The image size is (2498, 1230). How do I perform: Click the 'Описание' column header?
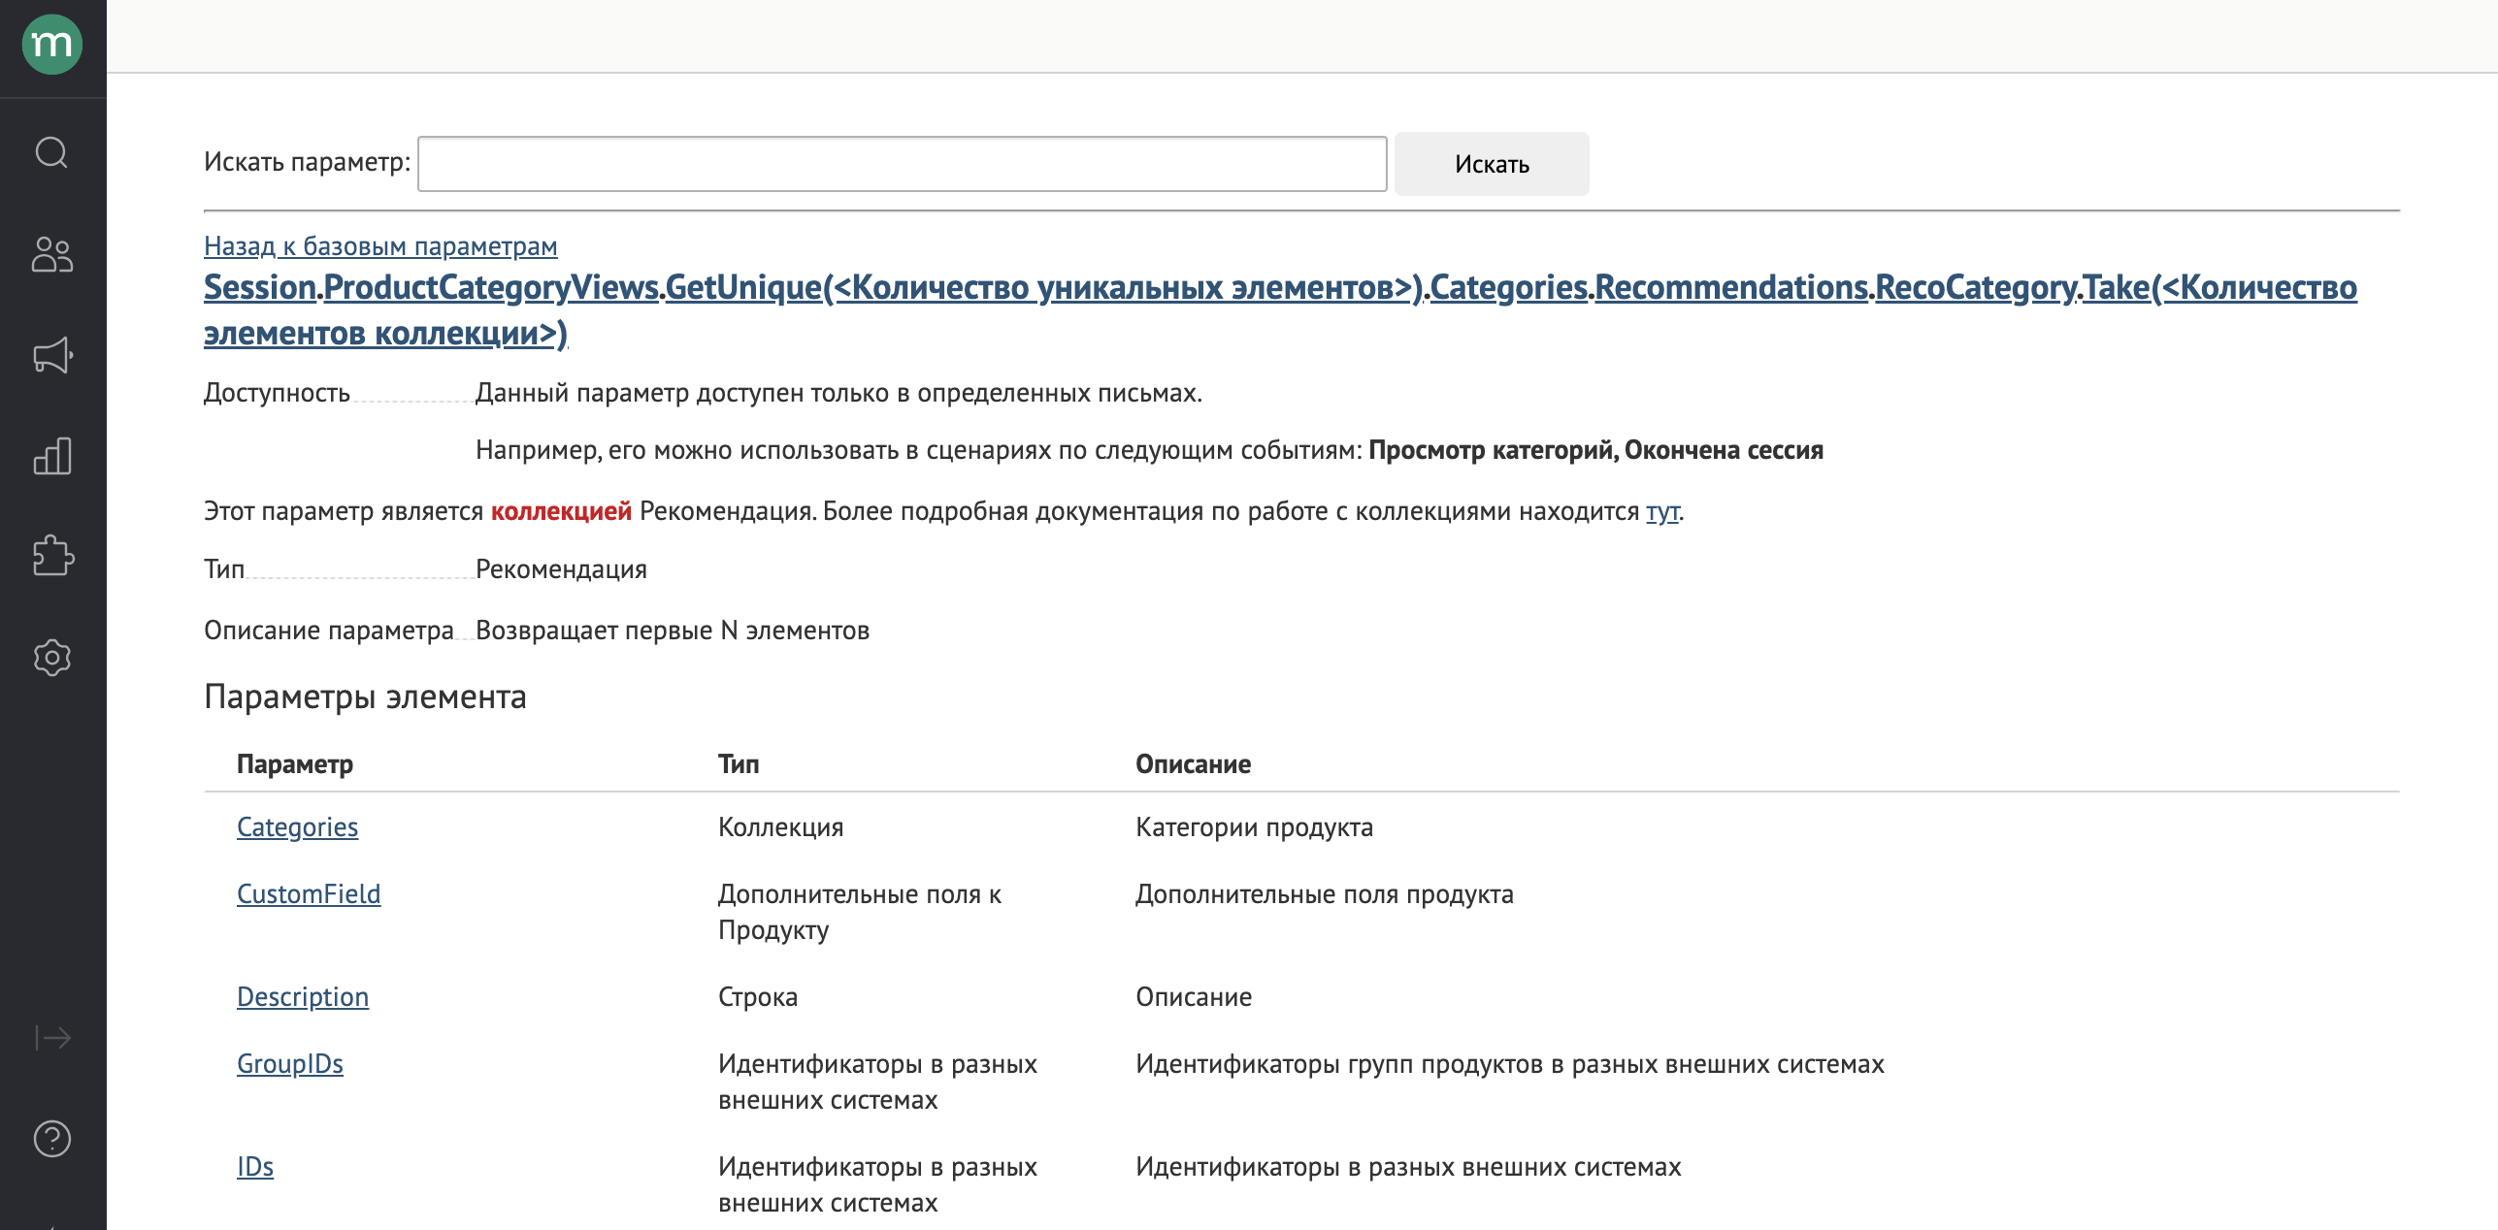(x=1193, y=764)
